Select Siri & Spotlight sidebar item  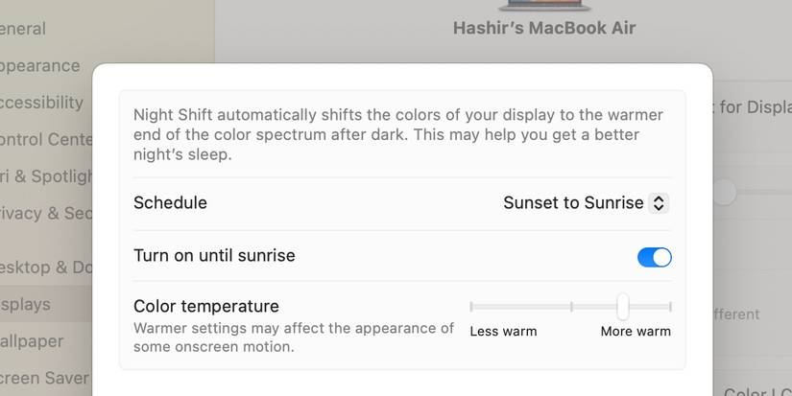(x=48, y=176)
